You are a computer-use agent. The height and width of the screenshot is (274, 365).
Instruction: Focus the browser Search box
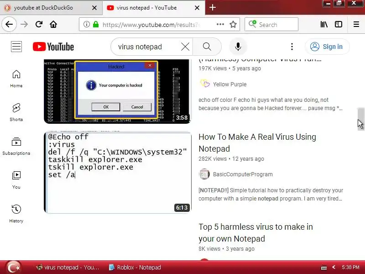[x=271, y=24]
